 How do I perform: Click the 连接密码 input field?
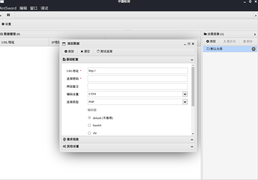[x=138, y=78]
